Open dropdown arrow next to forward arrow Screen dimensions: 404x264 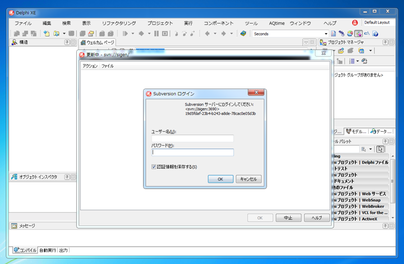[231, 34]
